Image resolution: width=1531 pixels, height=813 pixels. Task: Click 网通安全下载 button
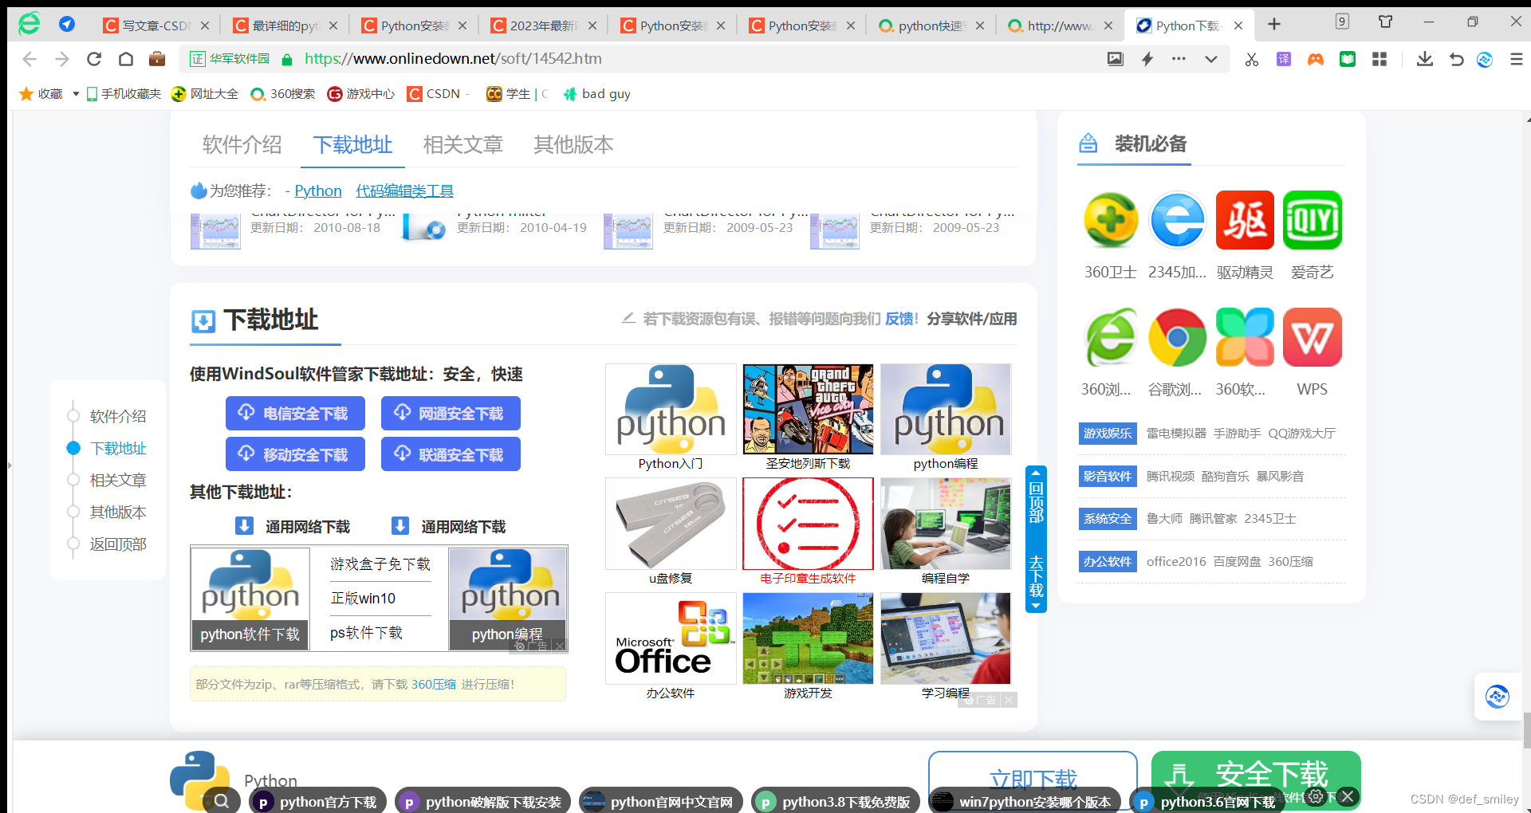point(451,413)
